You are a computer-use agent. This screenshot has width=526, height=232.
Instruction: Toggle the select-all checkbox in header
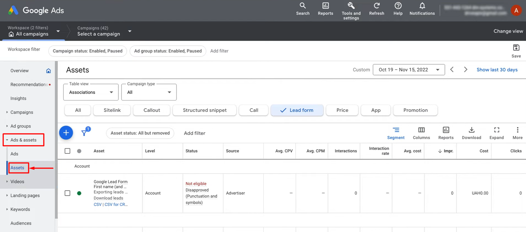pyautogui.click(x=67, y=151)
